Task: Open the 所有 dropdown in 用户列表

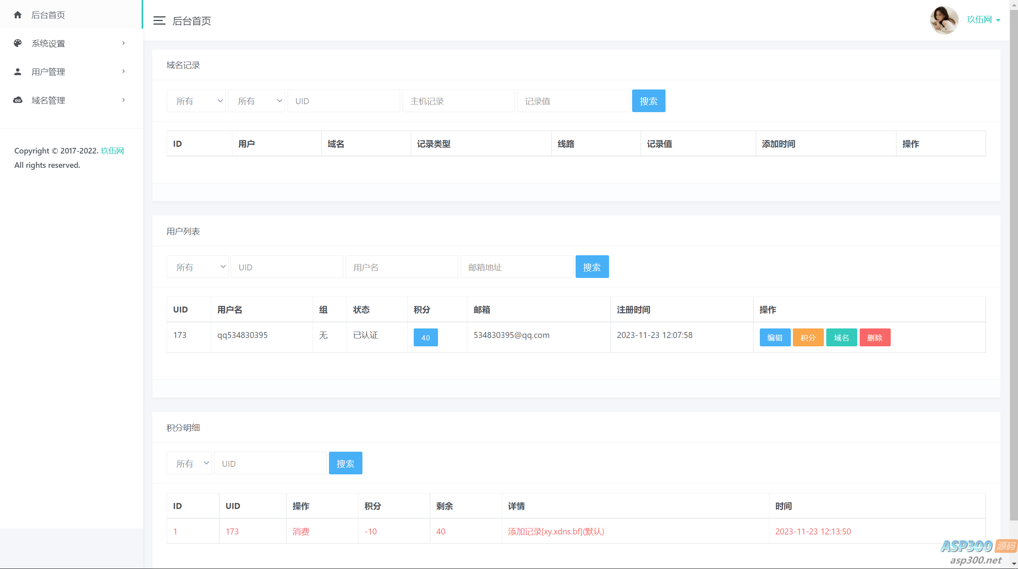Action: (197, 267)
